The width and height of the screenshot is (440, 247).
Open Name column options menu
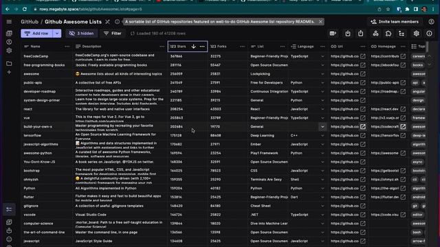click(x=67, y=47)
